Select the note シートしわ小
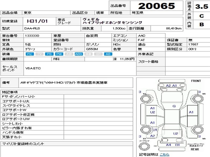 pyautogui.click(x=12, y=124)
